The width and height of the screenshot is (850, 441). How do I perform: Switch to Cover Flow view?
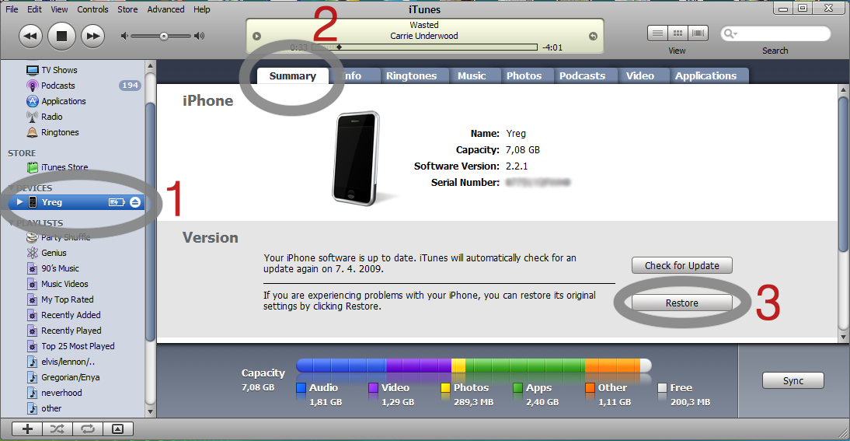point(698,33)
